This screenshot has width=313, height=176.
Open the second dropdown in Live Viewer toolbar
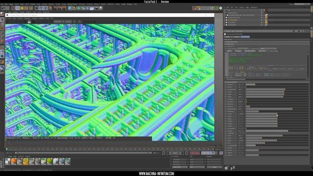pos(68,22)
